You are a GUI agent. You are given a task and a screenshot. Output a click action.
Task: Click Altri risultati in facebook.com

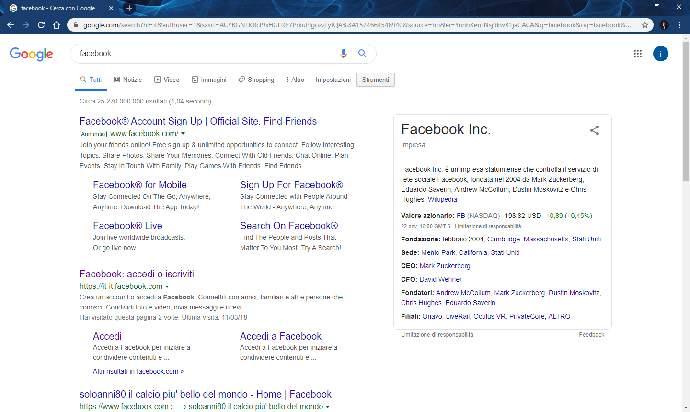pos(138,371)
